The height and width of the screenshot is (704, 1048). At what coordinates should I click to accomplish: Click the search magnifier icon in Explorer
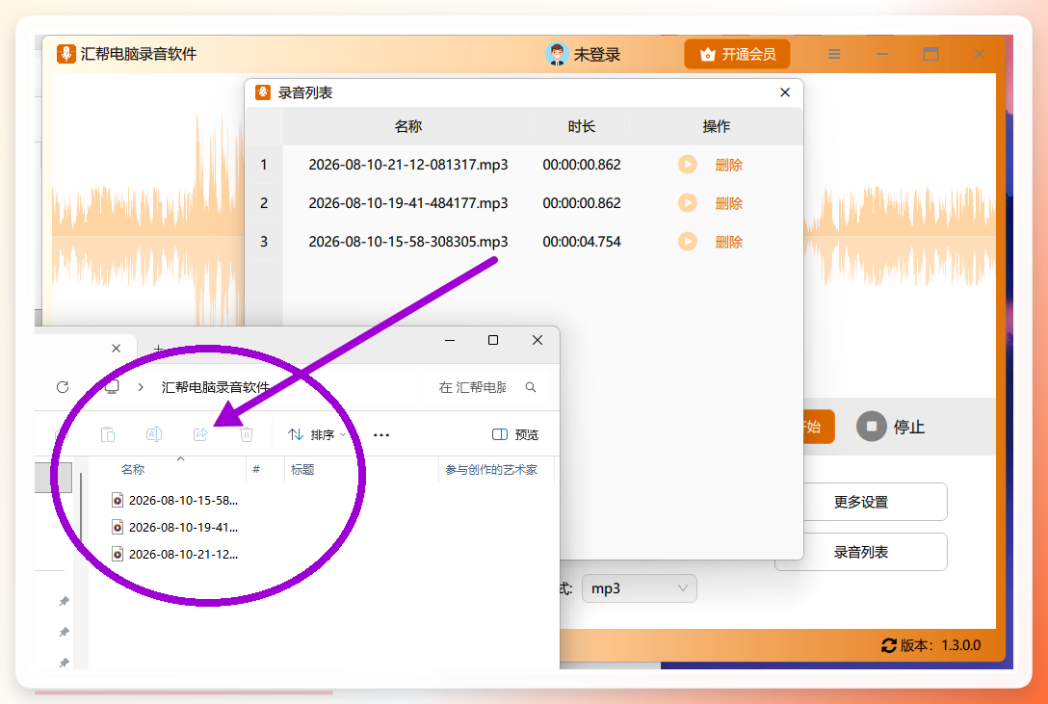click(531, 387)
